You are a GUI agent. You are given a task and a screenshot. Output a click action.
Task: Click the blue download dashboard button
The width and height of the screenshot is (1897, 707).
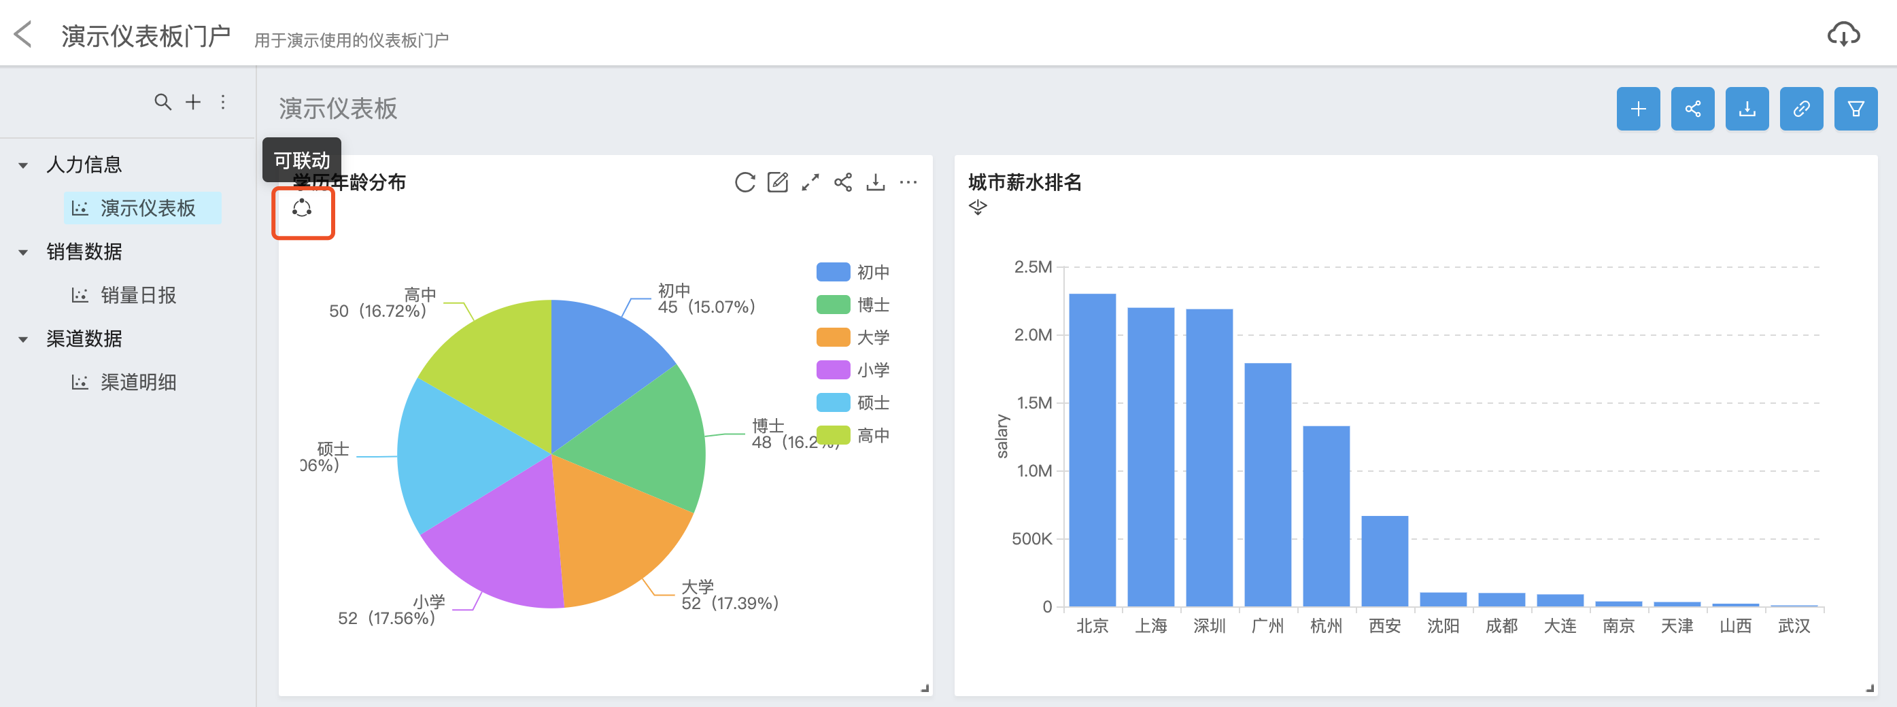coord(1747,109)
